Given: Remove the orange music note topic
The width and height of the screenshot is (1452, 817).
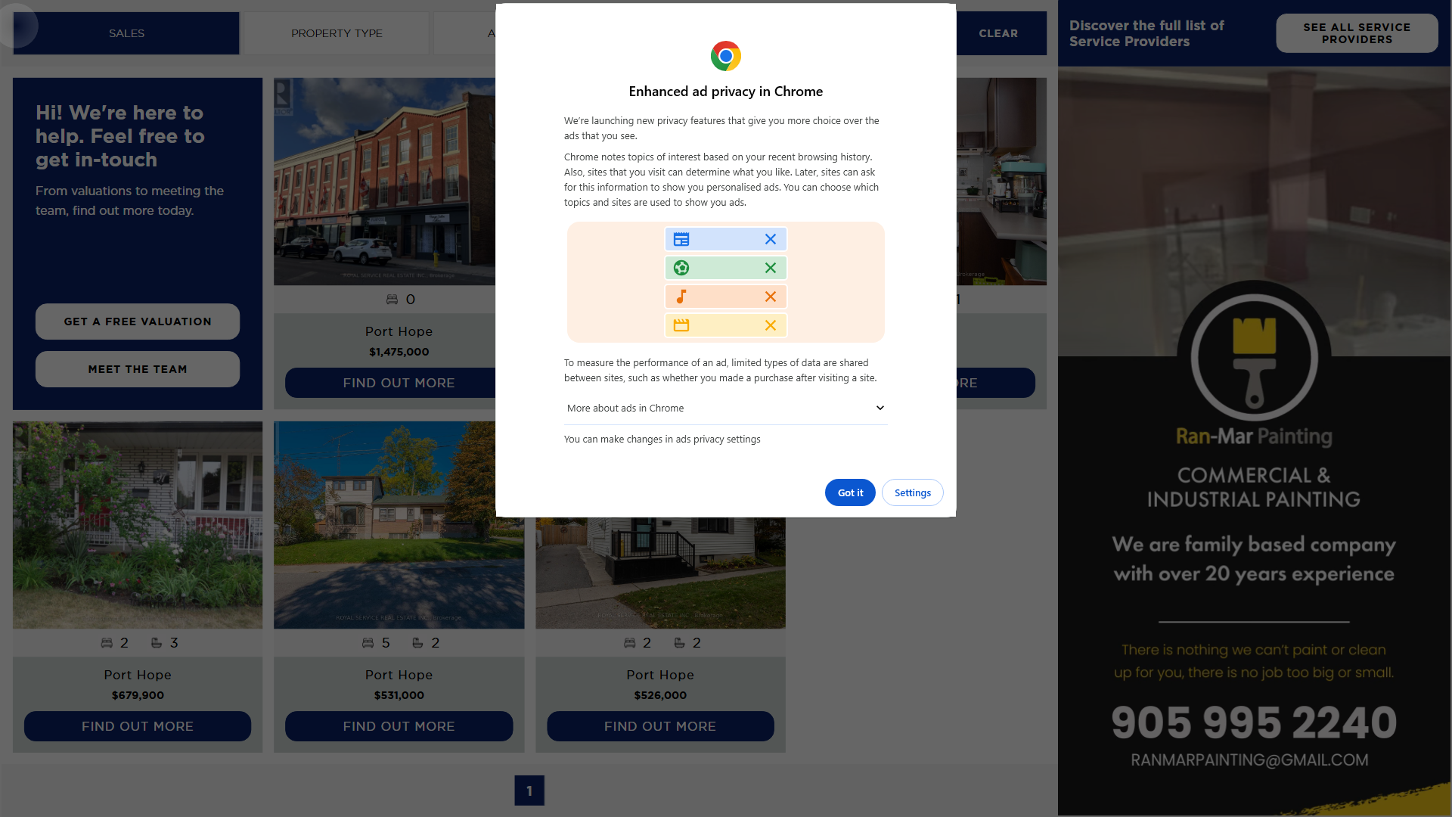Looking at the screenshot, I should pos(770,297).
